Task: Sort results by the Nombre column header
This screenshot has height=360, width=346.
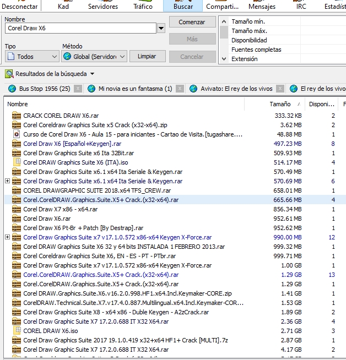Action: [x=124, y=104]
